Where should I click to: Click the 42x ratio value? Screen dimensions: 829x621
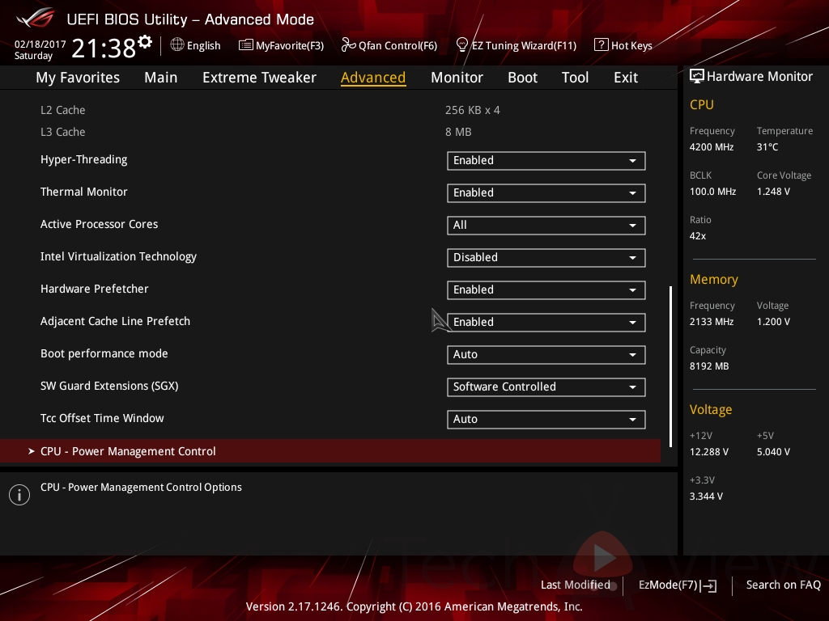(697, 236)
